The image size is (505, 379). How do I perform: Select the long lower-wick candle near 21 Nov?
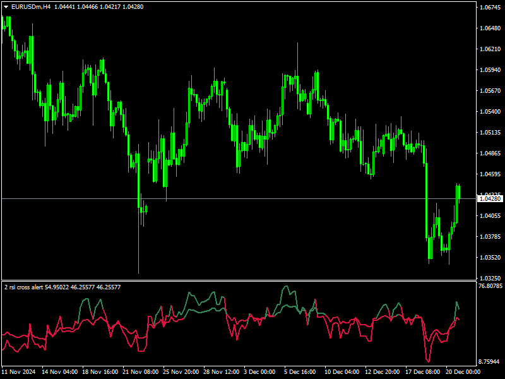pos(140,240)
